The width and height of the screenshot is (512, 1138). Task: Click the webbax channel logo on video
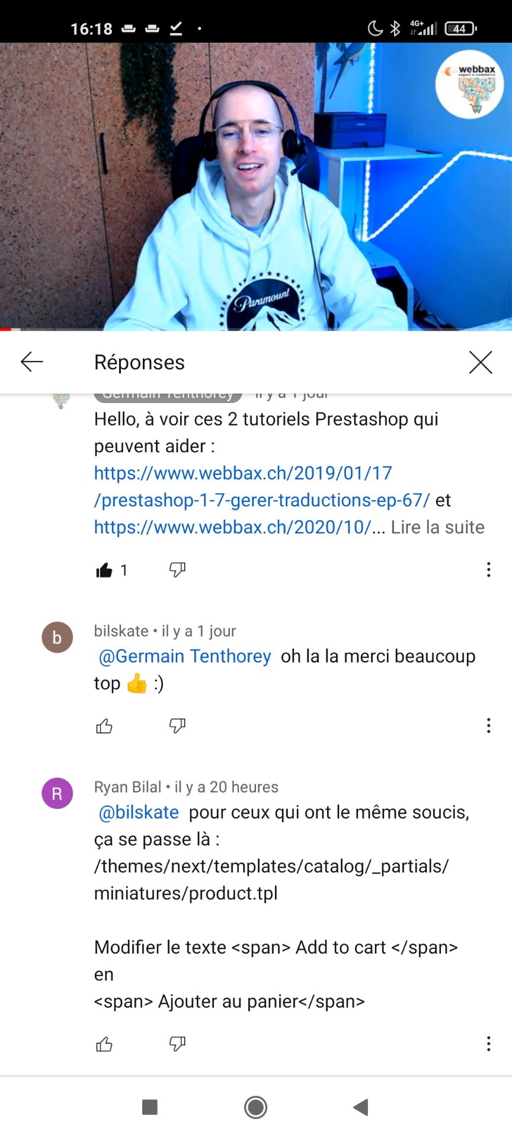470,85
